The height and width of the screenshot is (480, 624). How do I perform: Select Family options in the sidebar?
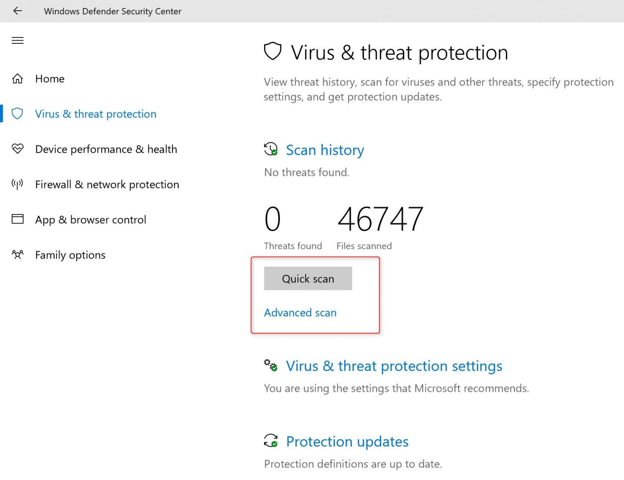tap(70, 255)
